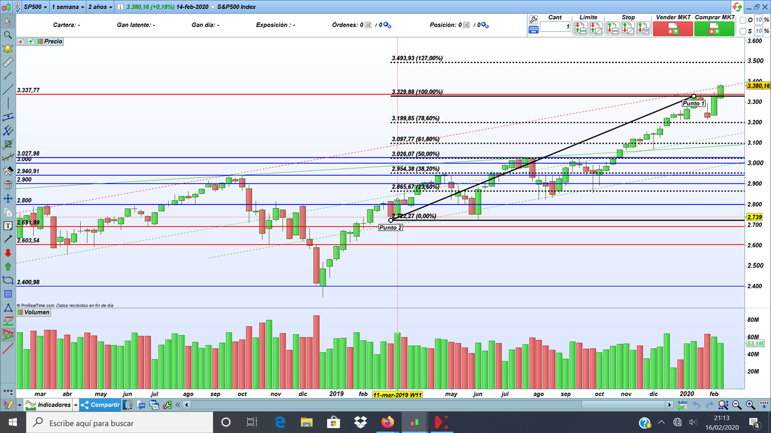Viewport: 771px width, 433px height.
Task: Select the magnifier zoom tool
Action: coord(8,36)
